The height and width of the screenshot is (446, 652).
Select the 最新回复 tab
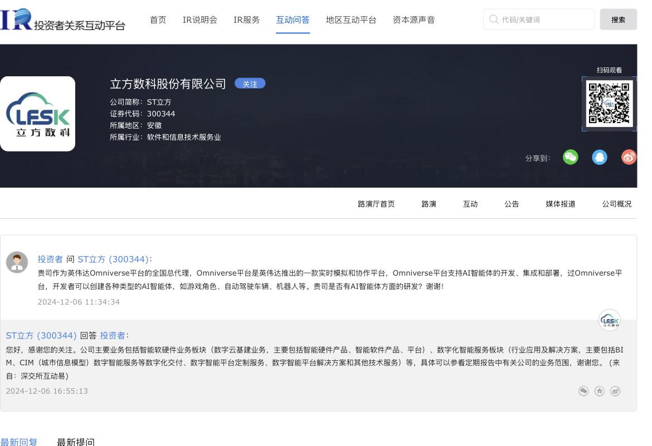click(19, 442)
